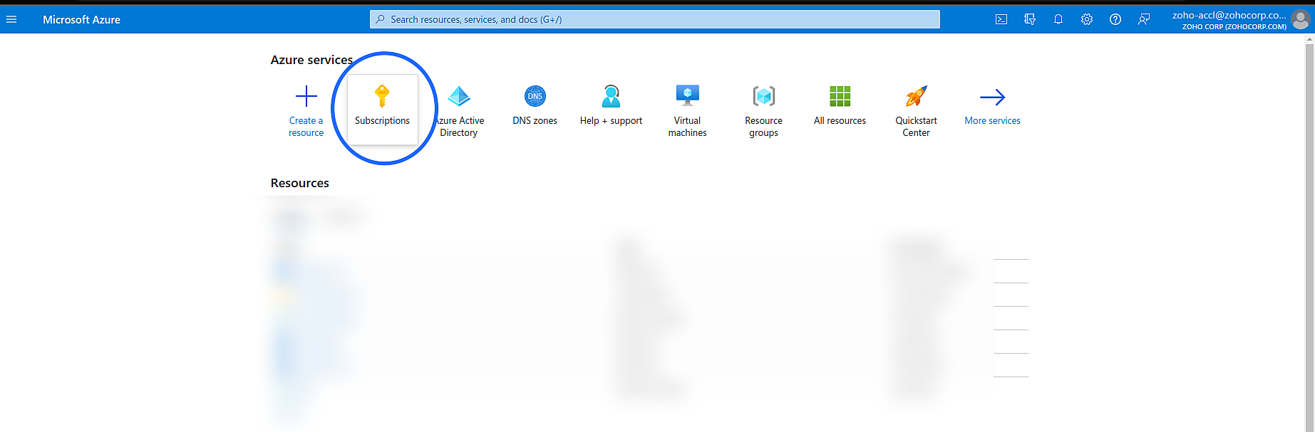
Task: Open the user account avatar menu
Action: tap(1301, 19)
